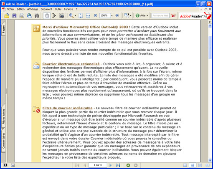Click the email/globe send icon
213x169 pixels.
coord(29,15)
